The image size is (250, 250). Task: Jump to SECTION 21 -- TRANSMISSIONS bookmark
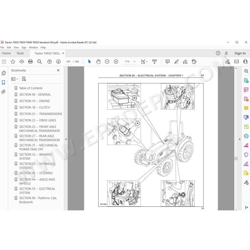tap(41, 114)
